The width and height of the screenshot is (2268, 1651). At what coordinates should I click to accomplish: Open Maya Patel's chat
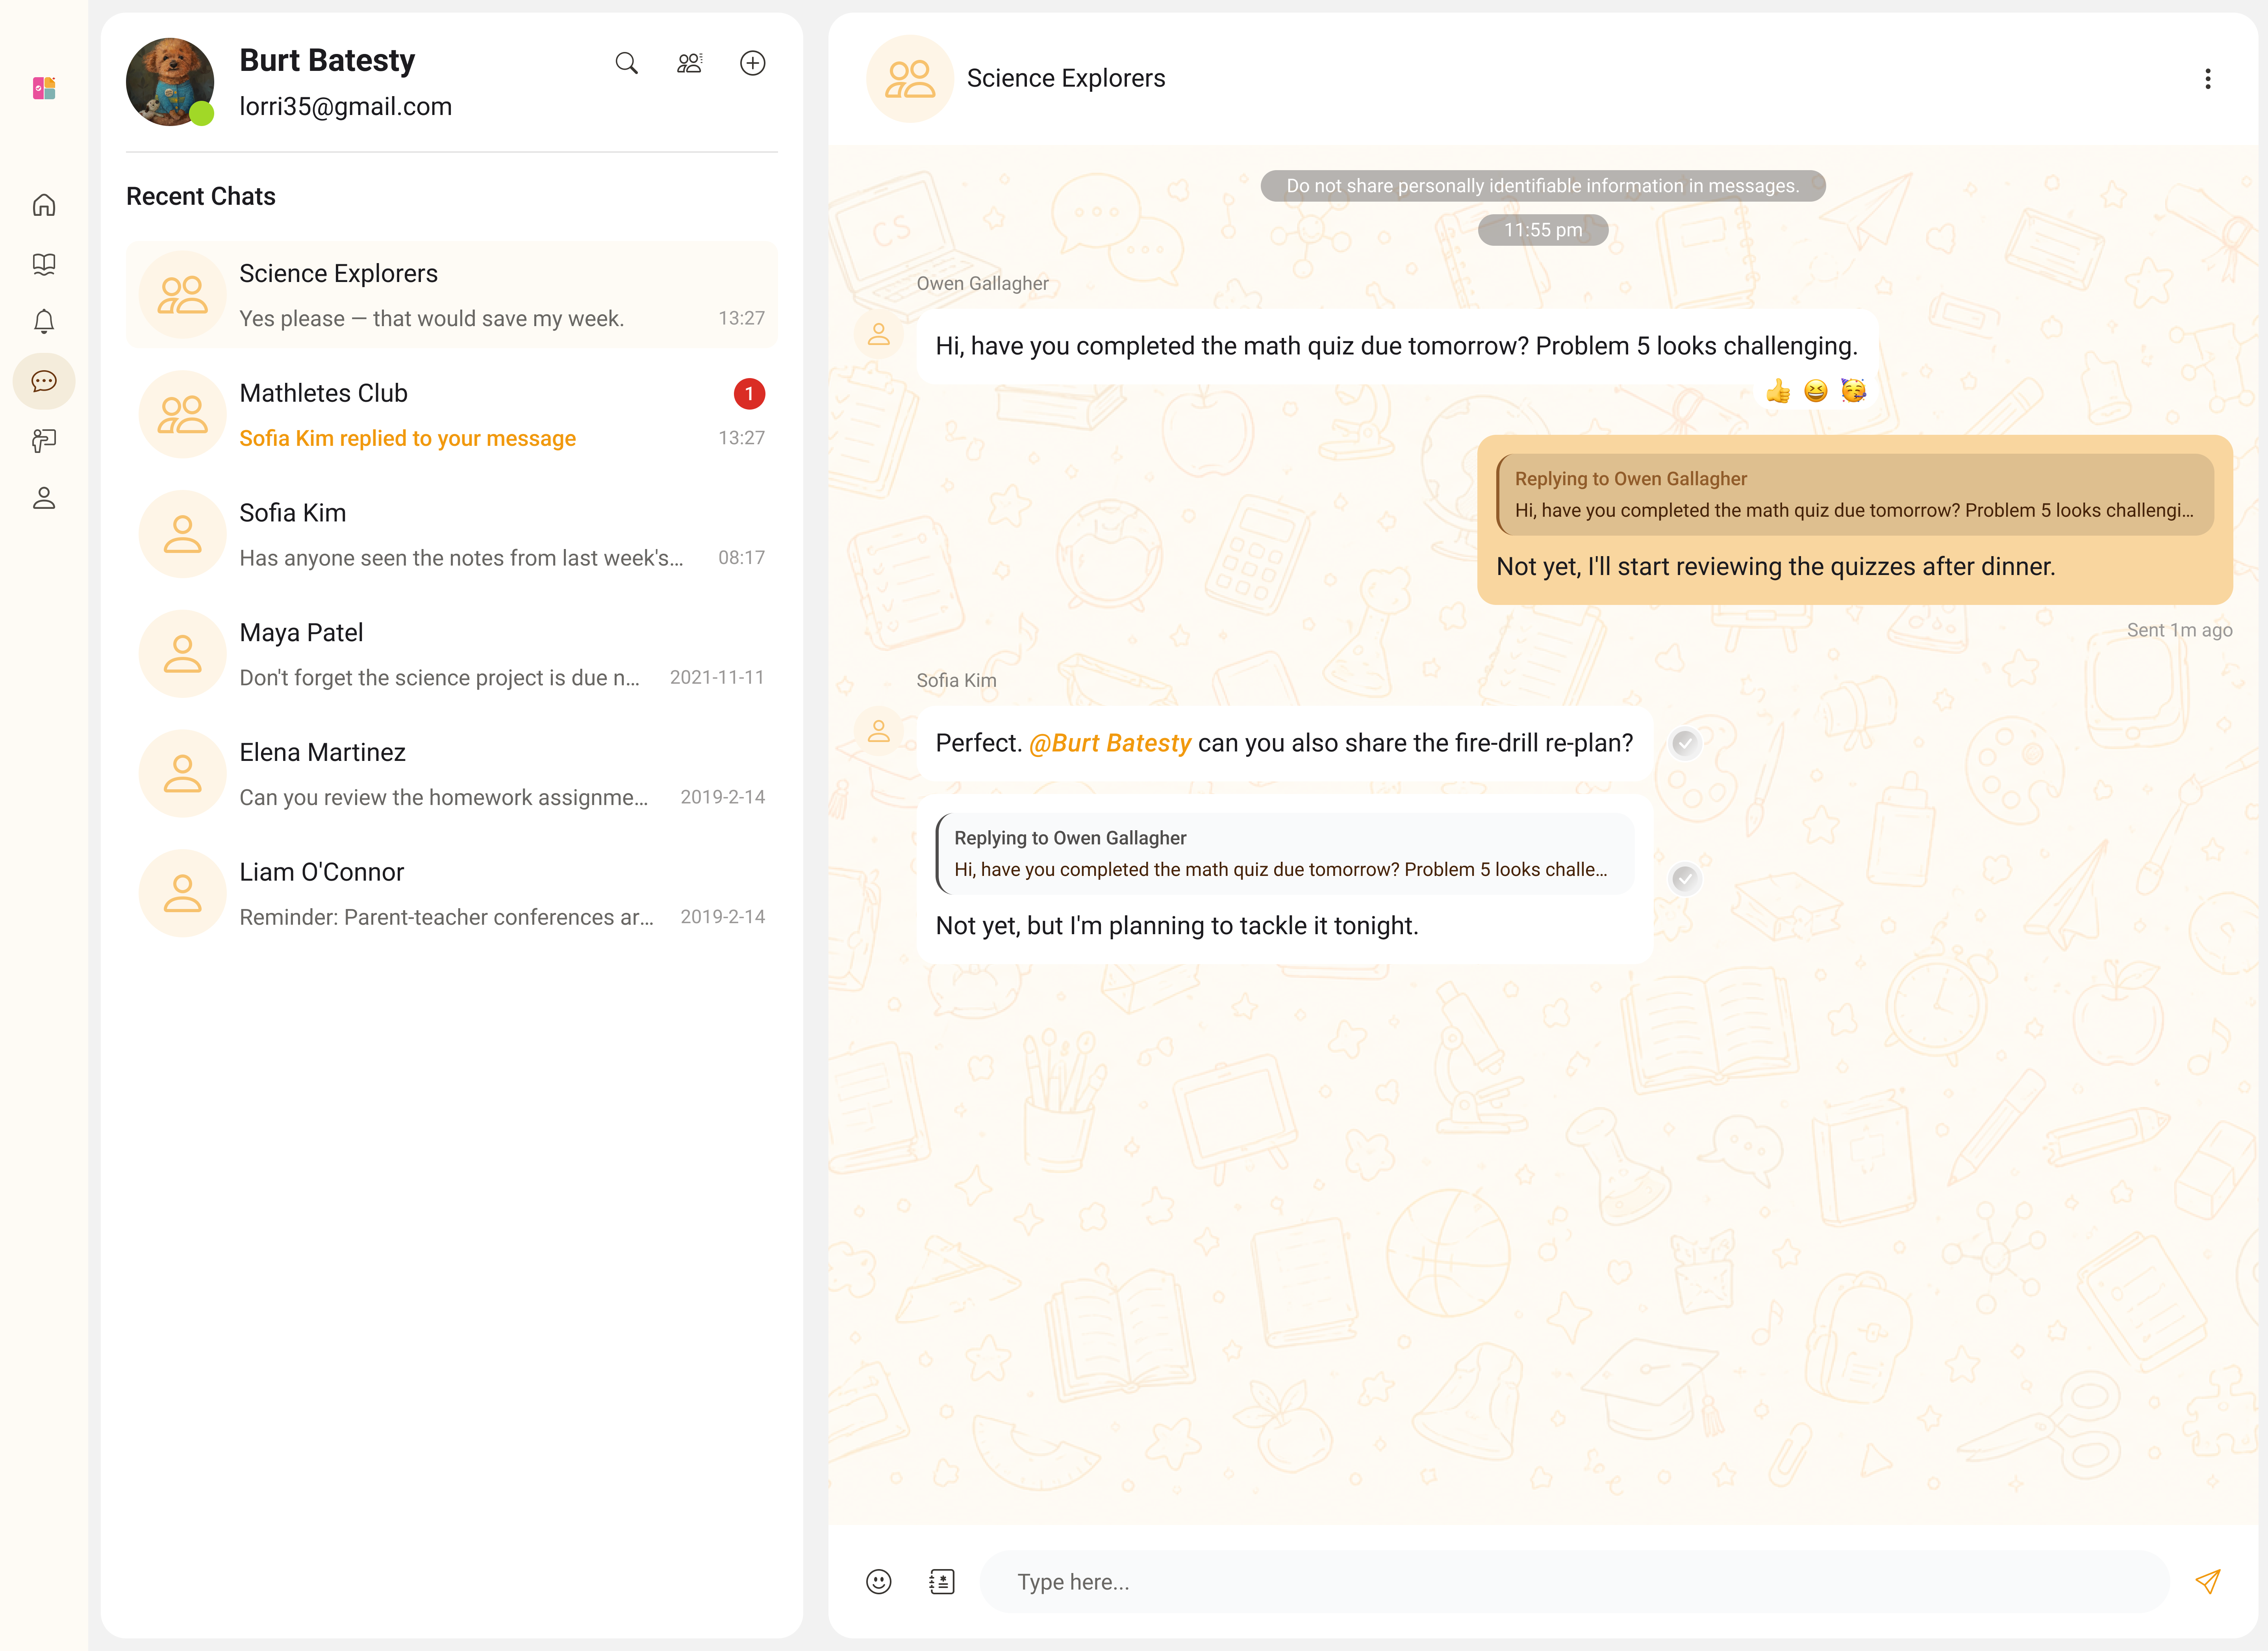click(x=452, y=654)
